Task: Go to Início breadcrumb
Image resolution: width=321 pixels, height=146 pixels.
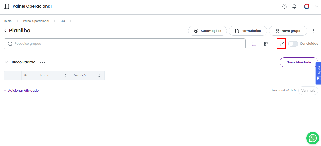Action: click(x=8, y=21)
